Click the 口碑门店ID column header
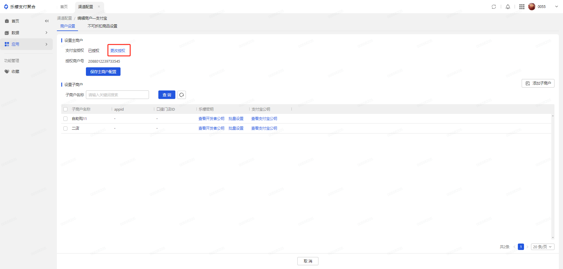Viewport: 563px width, 269px height. (166, 109)
